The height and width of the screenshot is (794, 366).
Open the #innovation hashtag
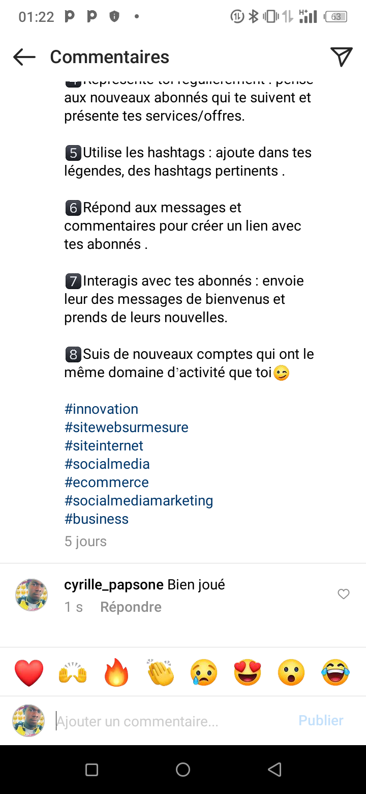(x=101, y=409)
